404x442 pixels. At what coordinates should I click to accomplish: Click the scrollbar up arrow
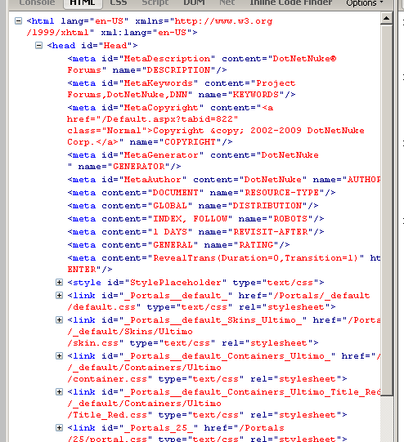point(387,19)
